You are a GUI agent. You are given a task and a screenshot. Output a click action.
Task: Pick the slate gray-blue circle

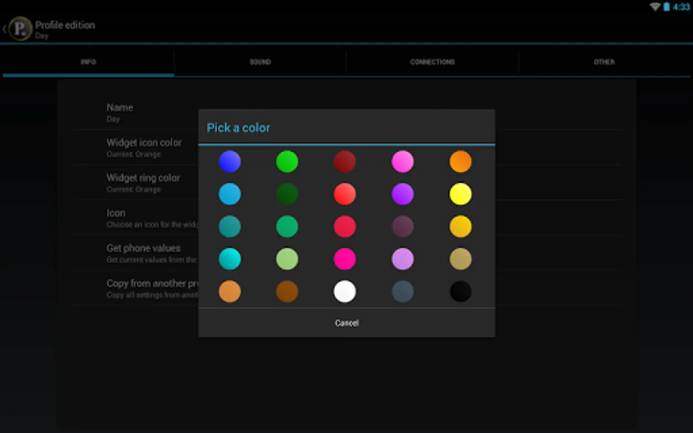403,292
